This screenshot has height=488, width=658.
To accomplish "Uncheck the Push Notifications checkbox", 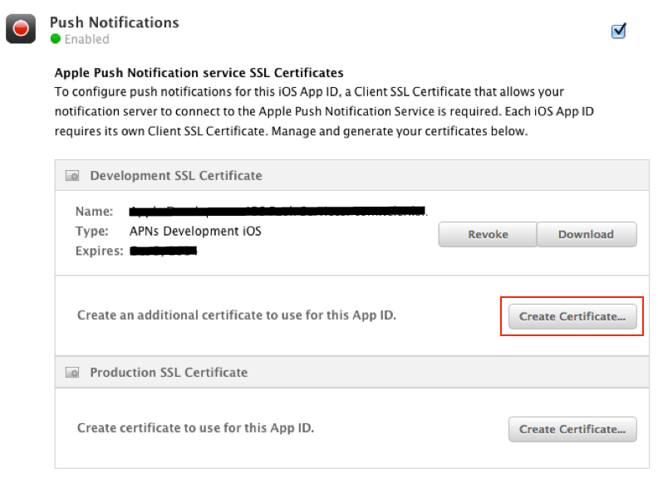I will (618, 32).
